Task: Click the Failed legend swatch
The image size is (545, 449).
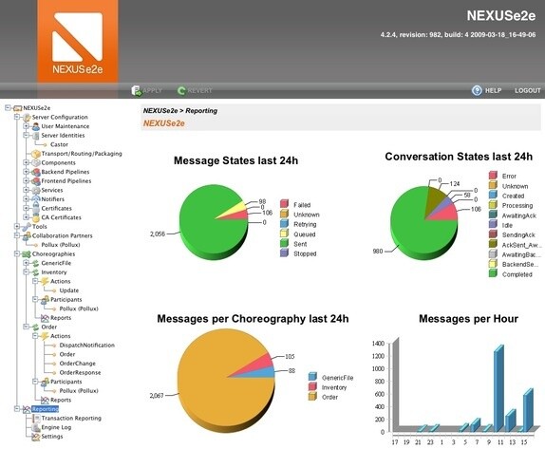Action: click(284, 204)
